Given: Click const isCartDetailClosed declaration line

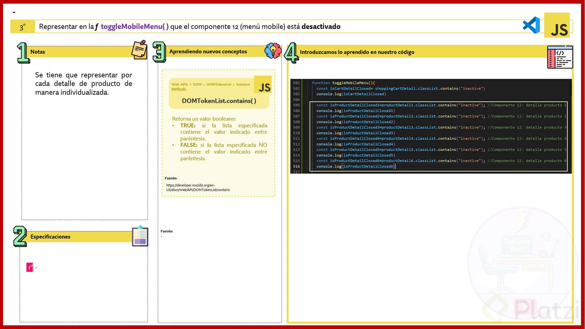Looking at the screenshot, I should pyautogui.click(x=401, y=89).
